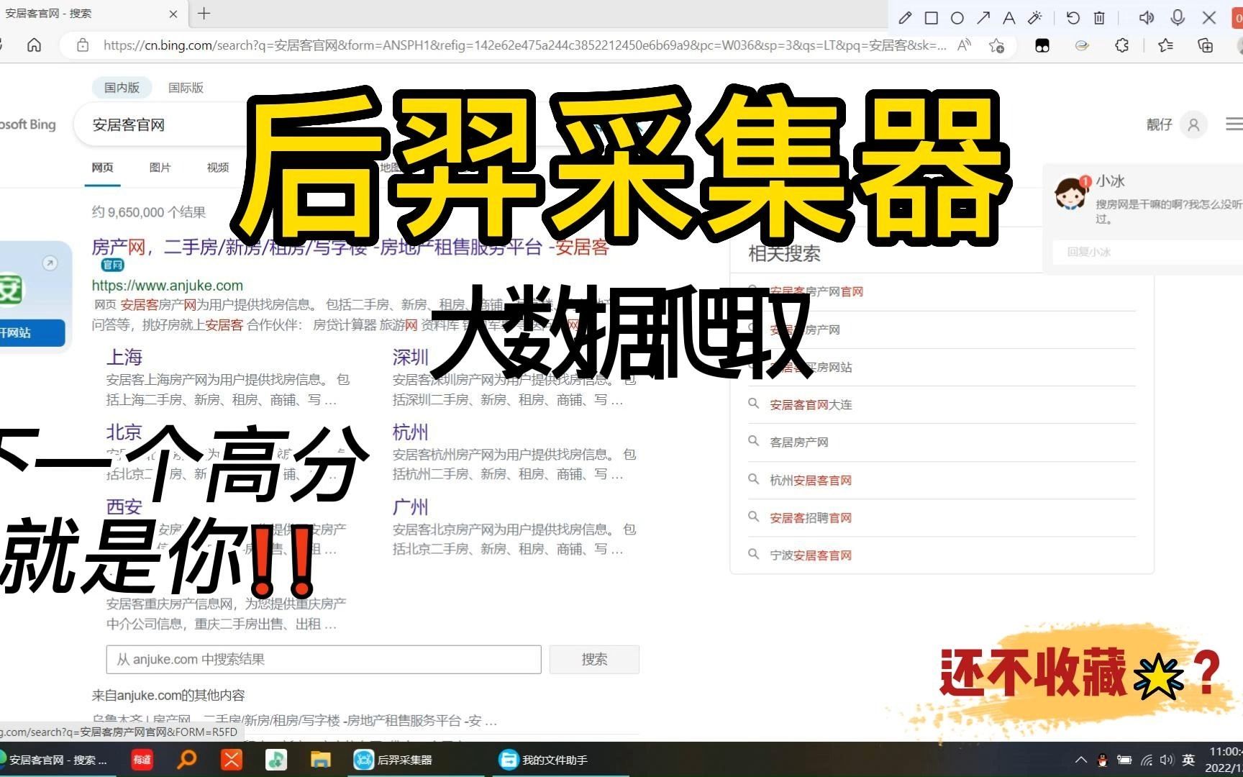Close the 安居客官网 - 搜索 tab
The width and height of the screenshot is (1243, 777).
pos(173,14)
